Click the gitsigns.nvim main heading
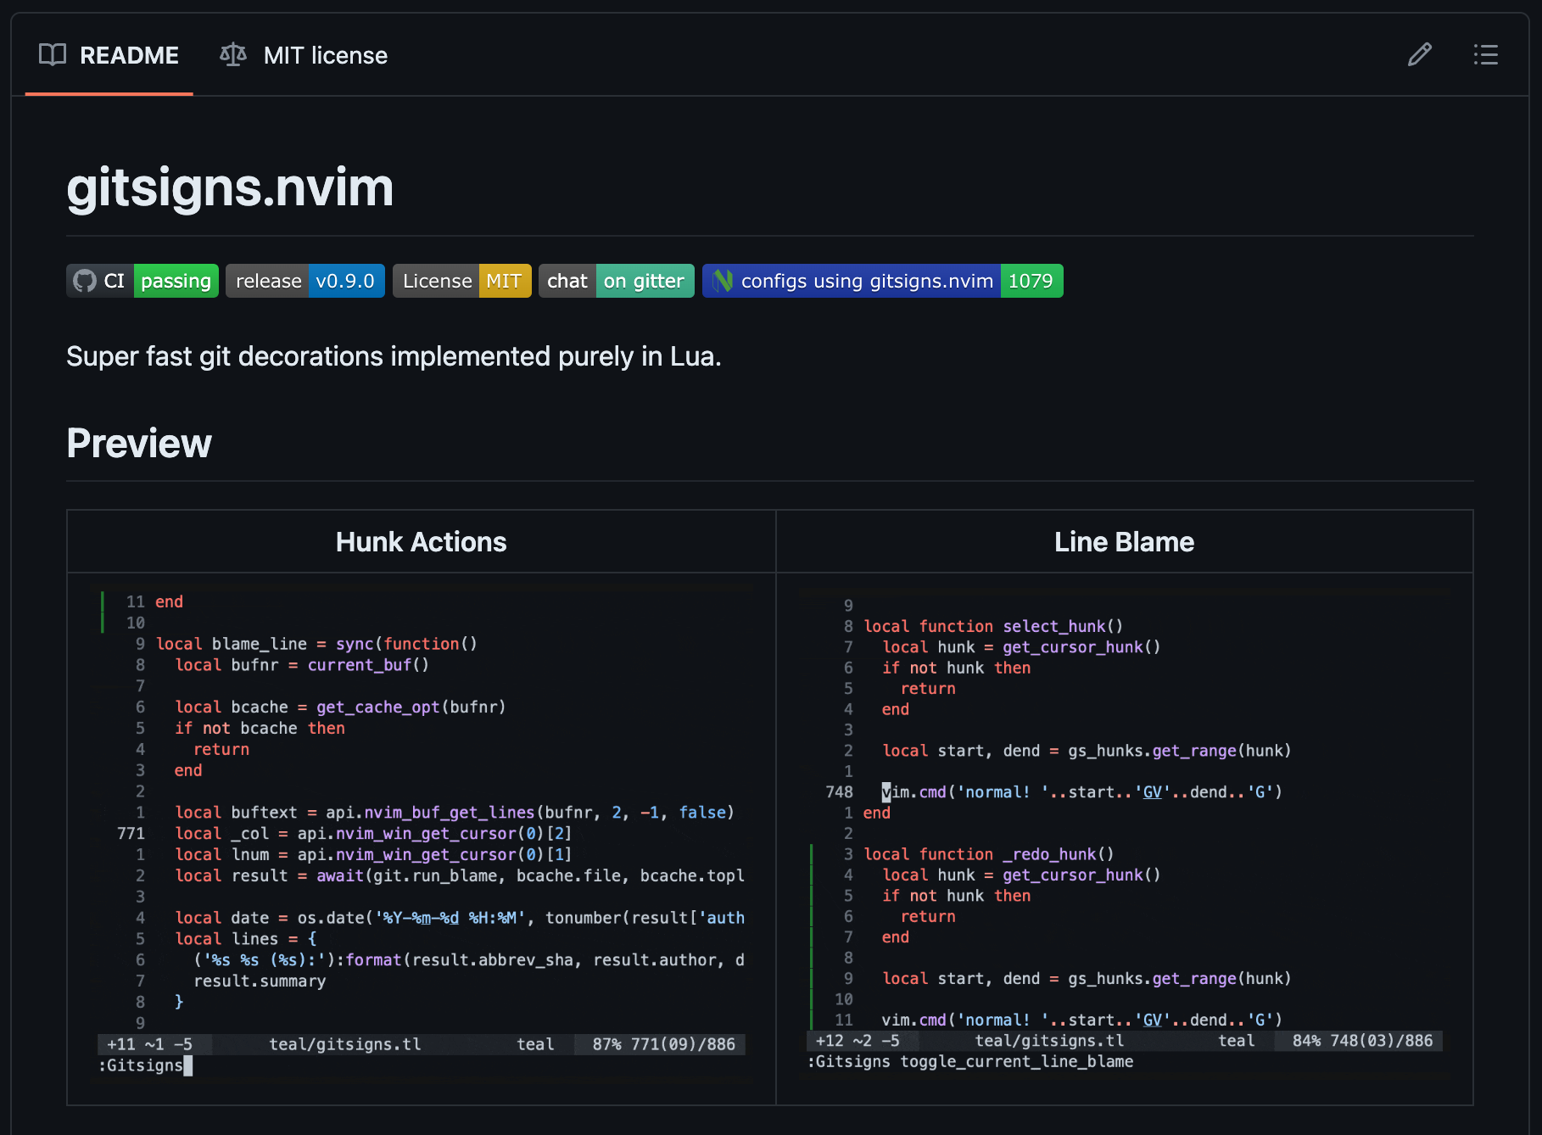This screenshot has width=1542, height=1135. [x=230, y=187]
